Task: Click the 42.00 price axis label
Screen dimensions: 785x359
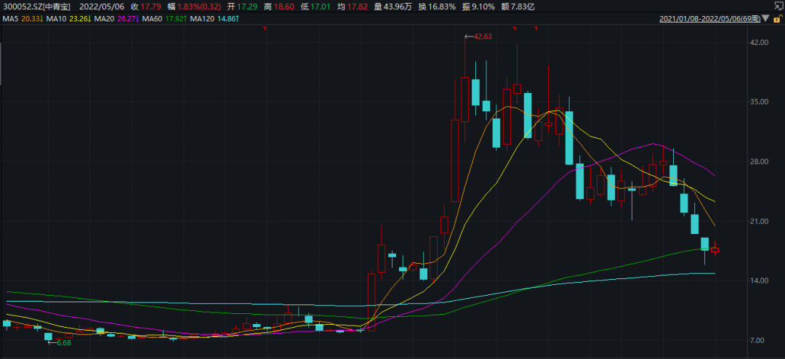Action: 759,43
